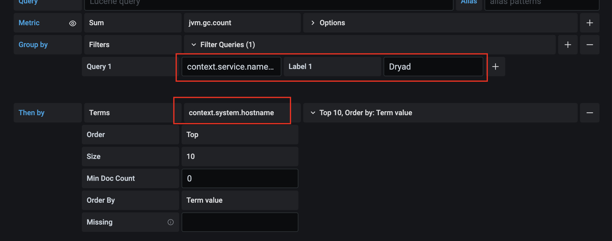The image size is (612, 241).
Task: Click the info icon next to Missing
Action: click(170, 222)
